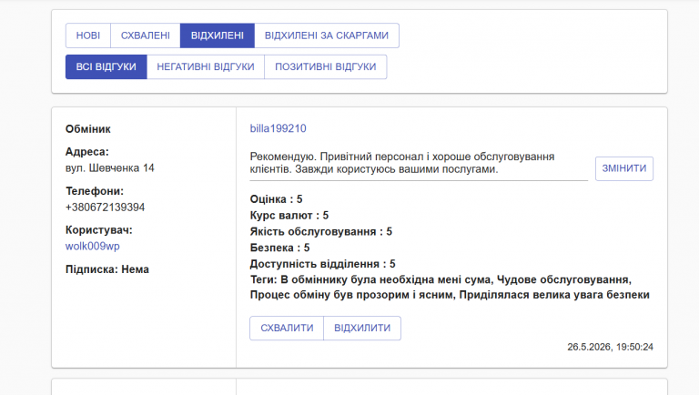Image resolution: width=699 pixels, height=395 pixels.
Task: Select phone number +380672139394
Action: coord(106,208)
